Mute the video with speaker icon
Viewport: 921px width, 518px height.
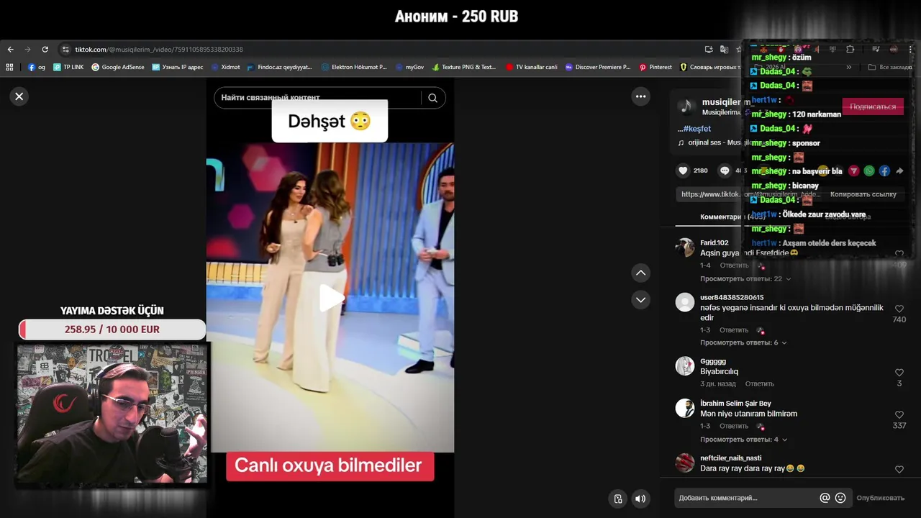640,499
